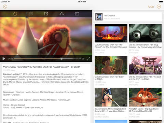The height and width of the screenshot is (123, 164).
Task: Click view count under Sweet Cocoon title
Action: 9,70
